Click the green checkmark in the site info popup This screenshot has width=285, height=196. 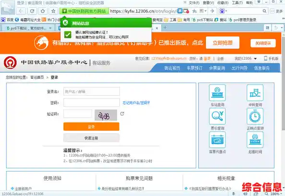[x=68, y=35]
